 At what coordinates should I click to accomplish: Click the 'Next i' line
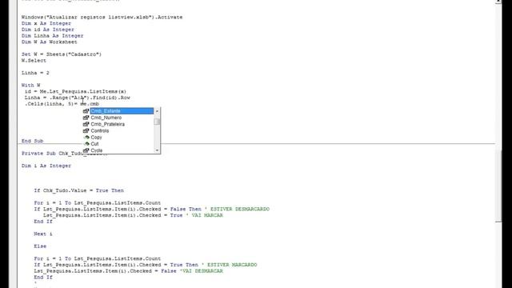(x=43, y=234)
